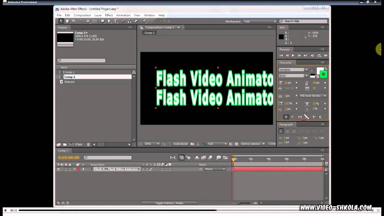Open the Info panel options menu

coord(322,27)
